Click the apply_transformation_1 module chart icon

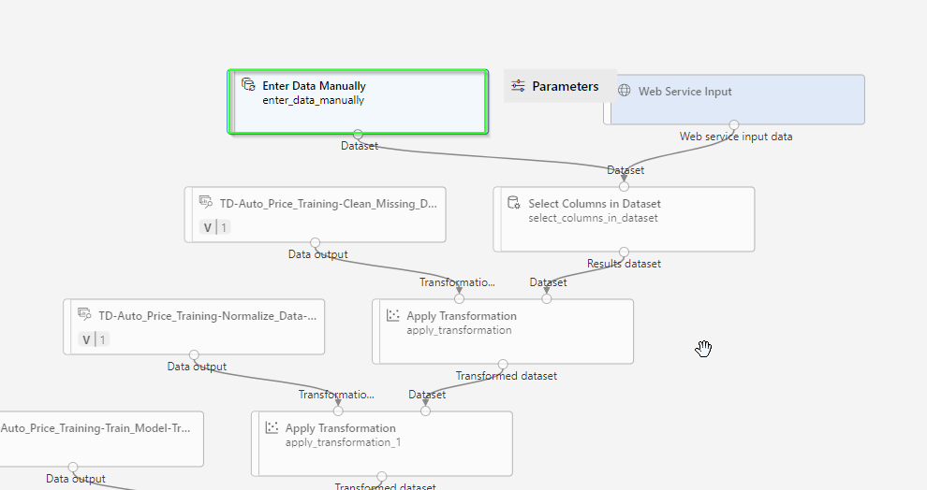click(x=272, y=428)
